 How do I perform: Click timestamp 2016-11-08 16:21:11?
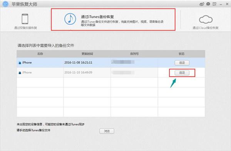79,63
